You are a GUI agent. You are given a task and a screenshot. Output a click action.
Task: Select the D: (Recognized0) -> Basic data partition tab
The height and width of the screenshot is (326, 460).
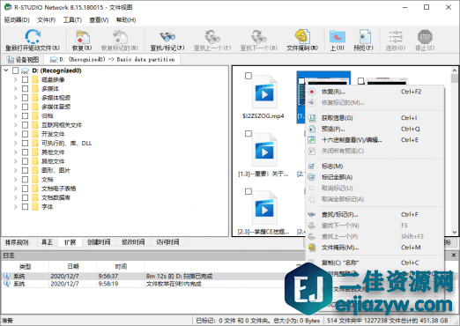[112, 60]
